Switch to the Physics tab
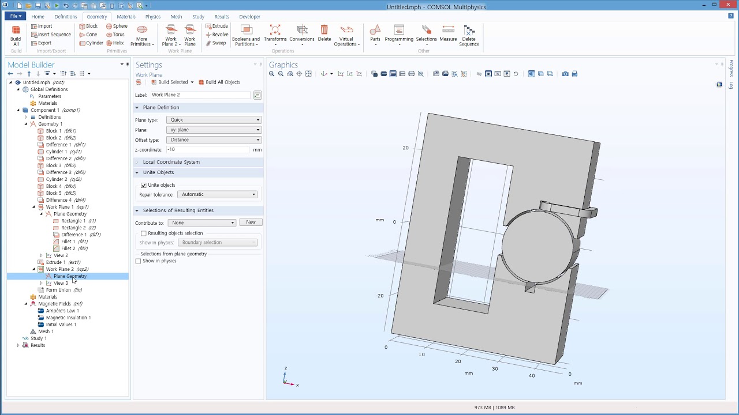Screen dimensions: 739x415 point(153,17)
